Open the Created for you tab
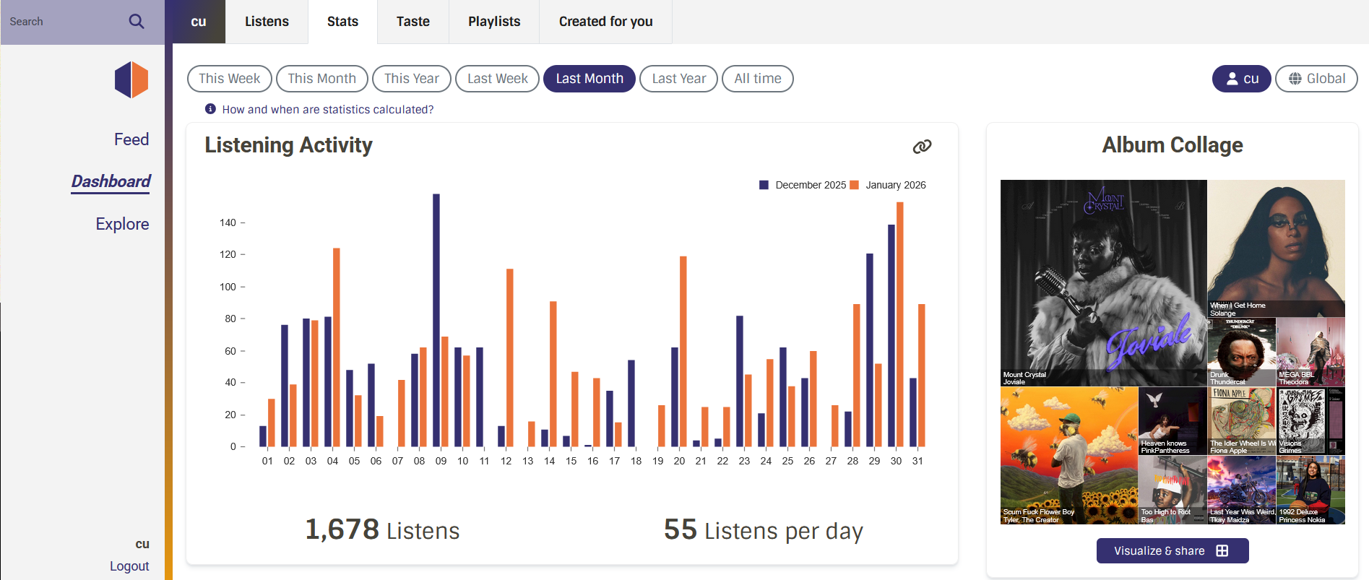The image size is (1369, 580). pyautogui.click(x=605, y=22)
